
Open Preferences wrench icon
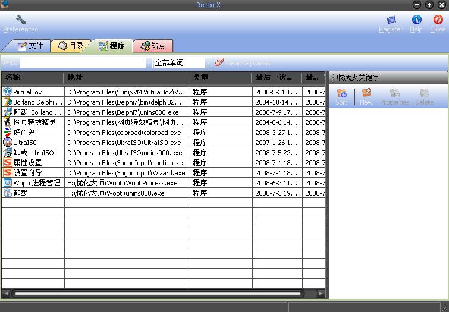click(x=21, y=20)
